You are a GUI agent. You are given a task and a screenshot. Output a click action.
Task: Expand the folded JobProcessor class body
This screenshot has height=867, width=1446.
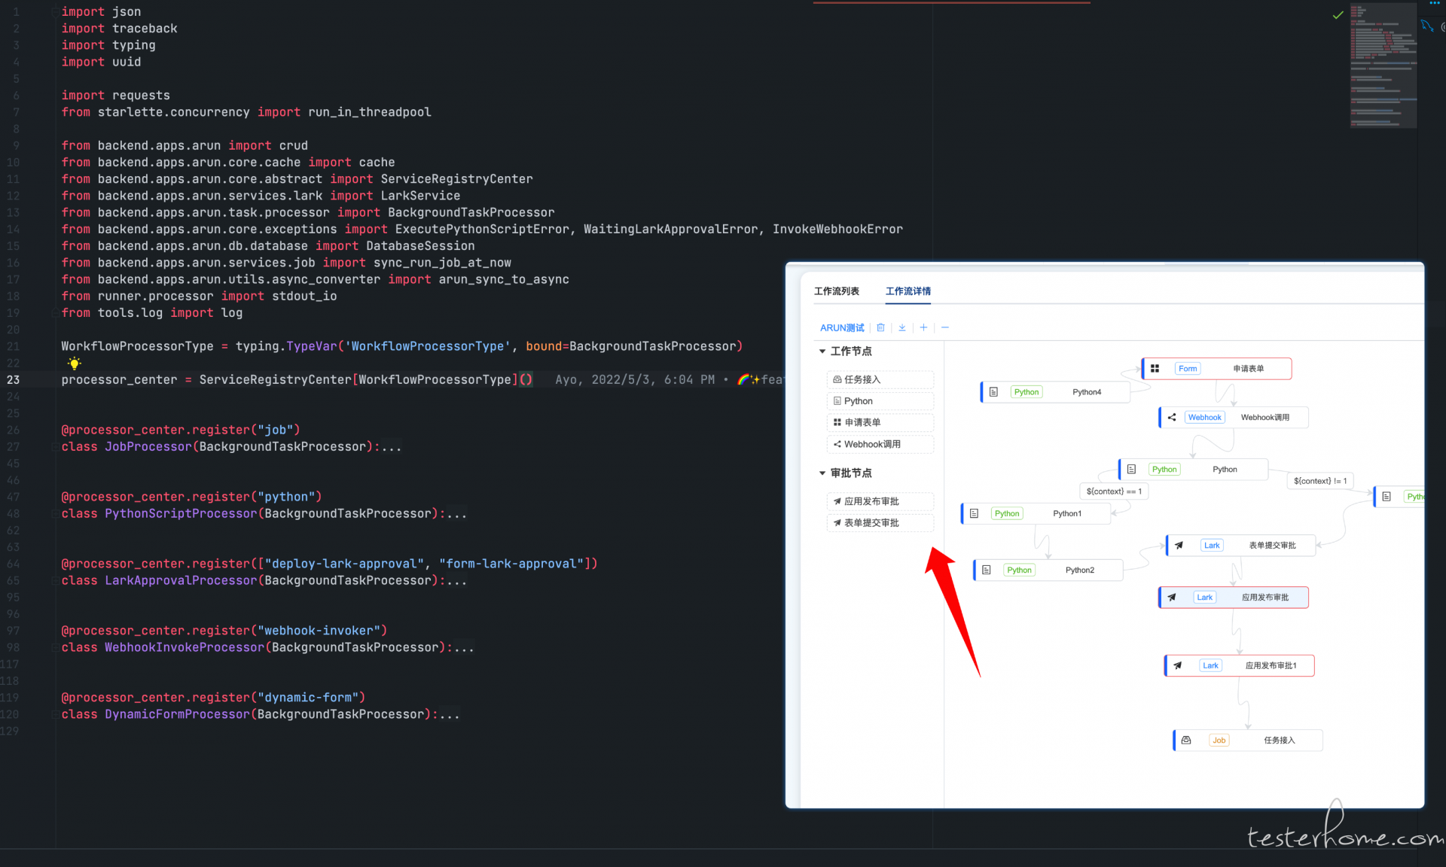point(391,447)
